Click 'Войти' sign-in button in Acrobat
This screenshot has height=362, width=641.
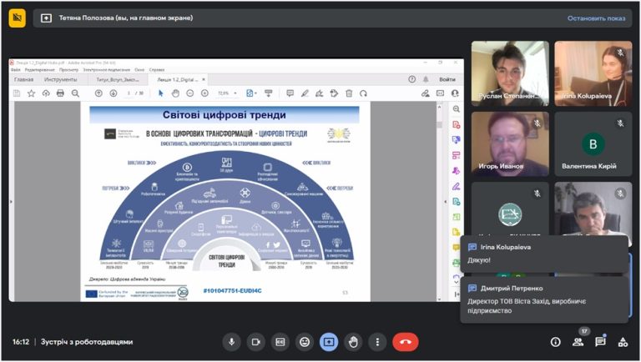(x=447, y=79)
